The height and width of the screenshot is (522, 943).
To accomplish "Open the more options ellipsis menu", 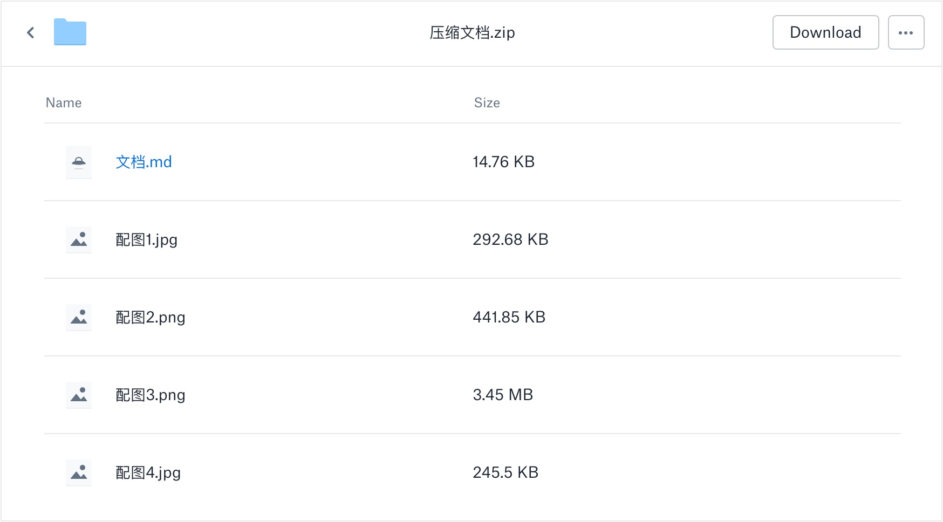I will (x=906, y=33).
